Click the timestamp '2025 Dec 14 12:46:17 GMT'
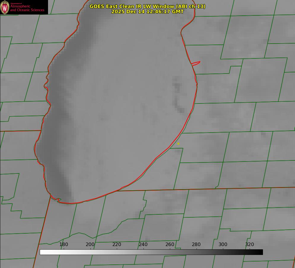The height and width of the screenshot is (268, 295). pyautogui.click(x=148, y=12)
